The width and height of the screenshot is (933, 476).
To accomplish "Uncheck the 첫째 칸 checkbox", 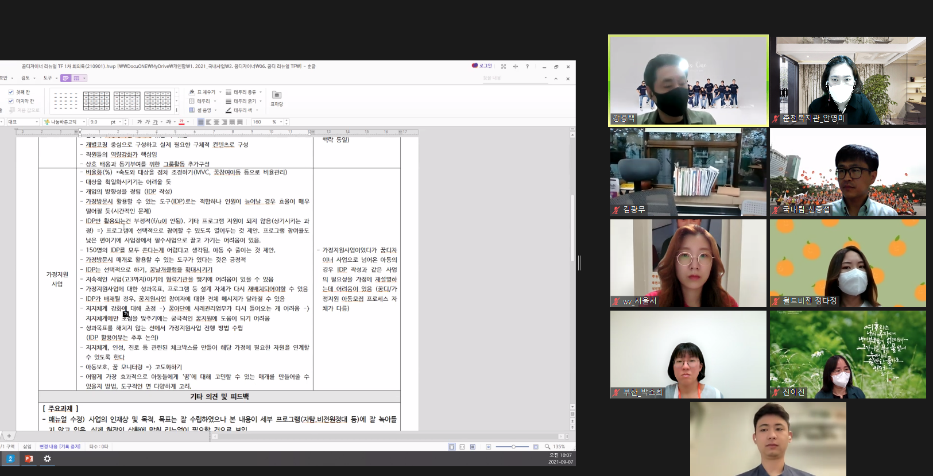I will pyautogui.click(x=10, y=92).
